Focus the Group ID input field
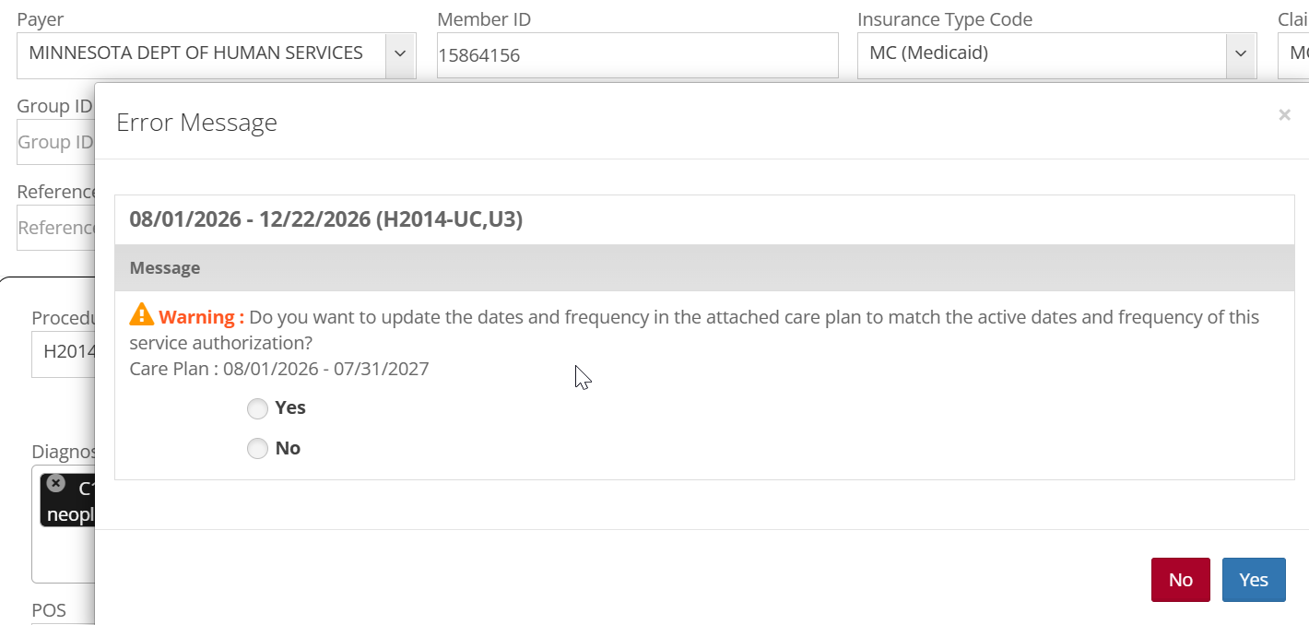The width and height of the screenshot is (1309, 625). coord(55,143)
